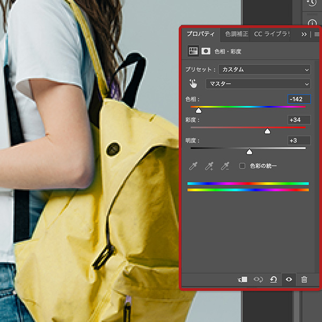Image resolution: width=322 pixels, height=322 pixels.
Task: Toggle adjustment layer visibility eye
Action: [289, 279]
